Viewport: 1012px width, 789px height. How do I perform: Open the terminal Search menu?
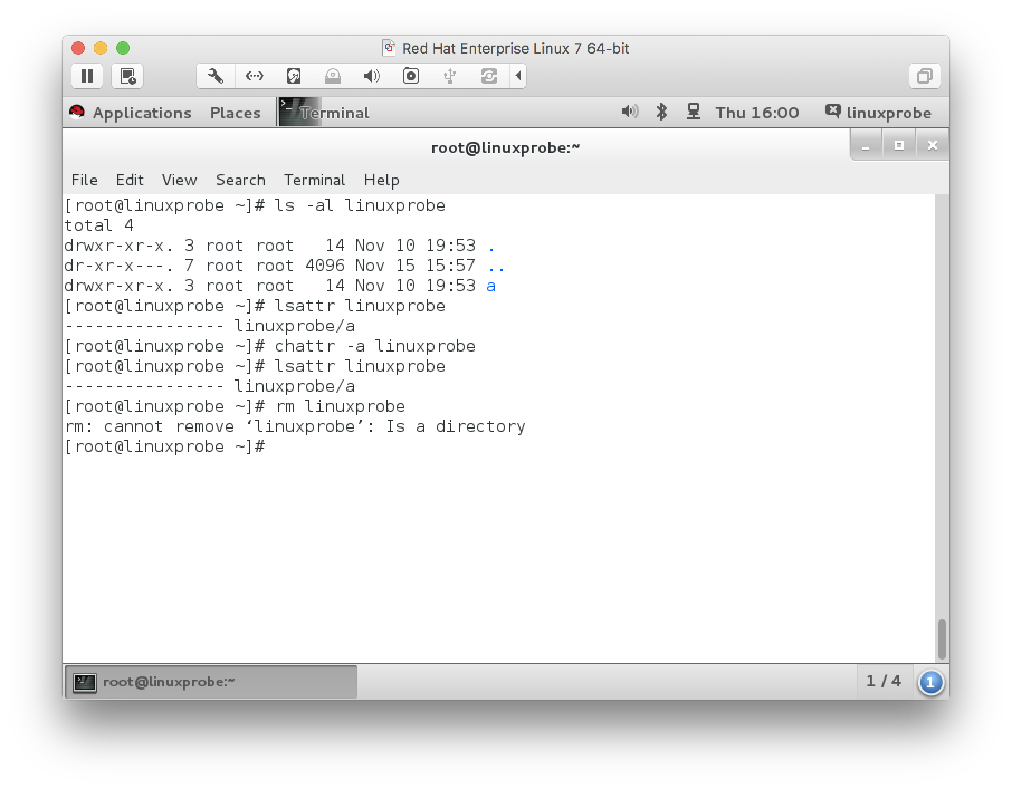click(241, 180)
